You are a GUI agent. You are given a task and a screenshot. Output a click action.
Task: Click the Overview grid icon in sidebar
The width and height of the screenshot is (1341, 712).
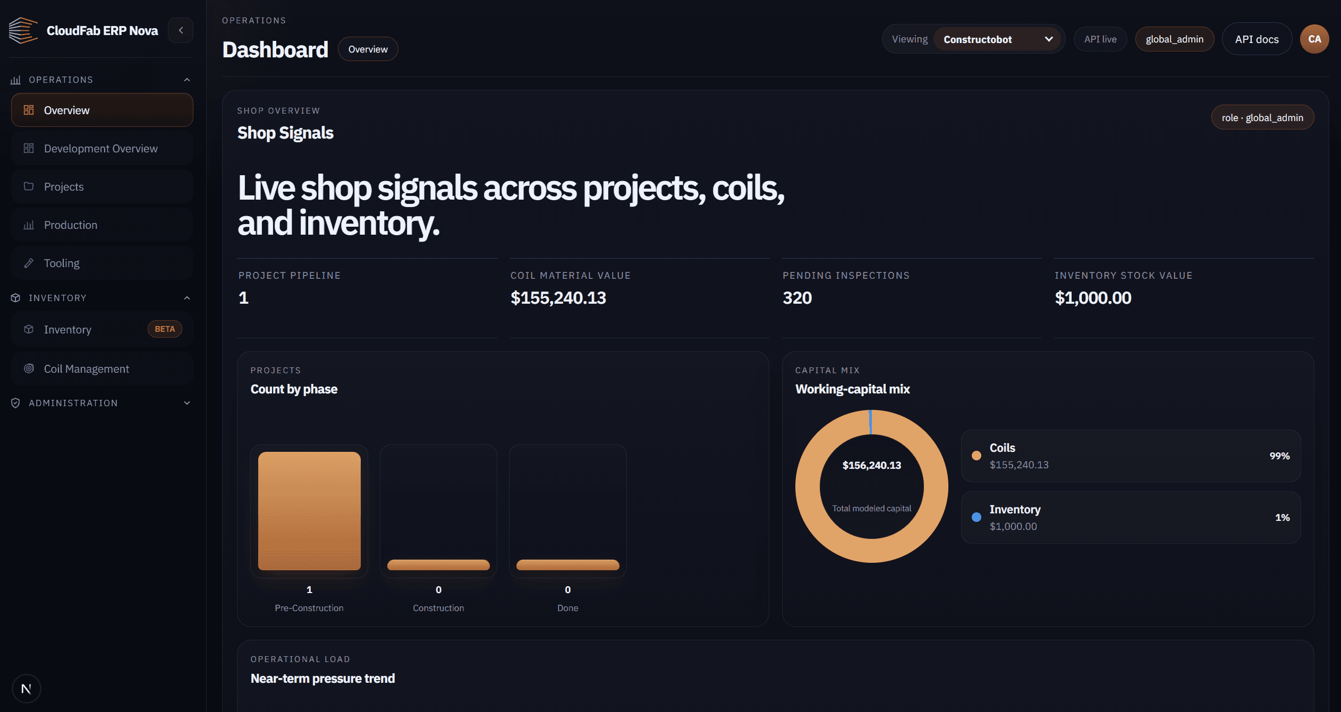pos(29,110)
